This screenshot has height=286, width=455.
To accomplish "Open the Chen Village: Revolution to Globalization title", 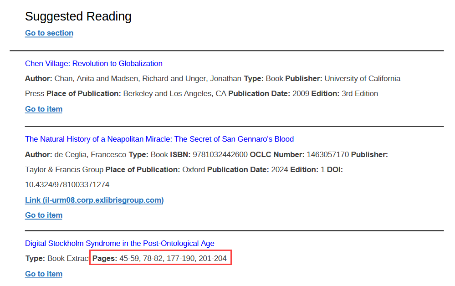I will [93, 63].
